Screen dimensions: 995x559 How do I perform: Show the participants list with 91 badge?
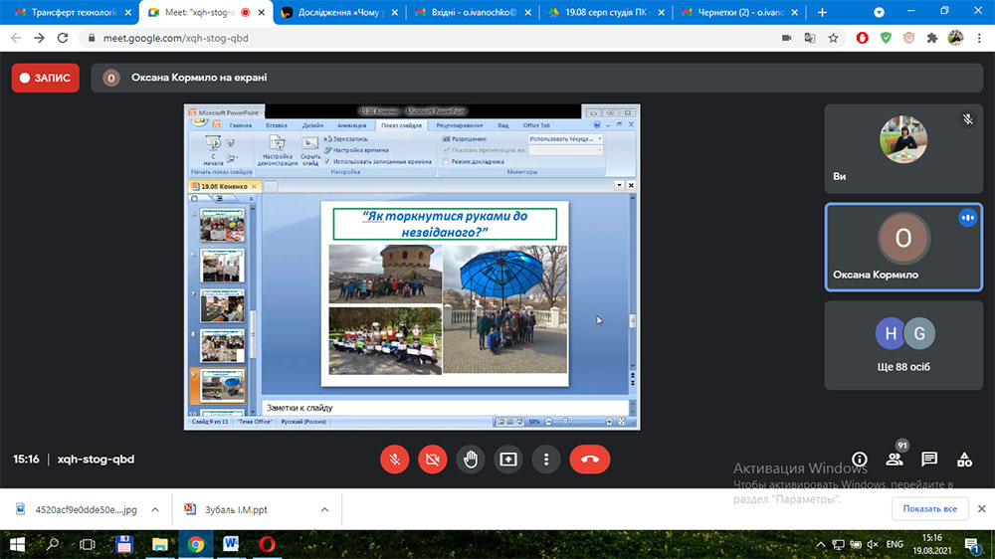pyautogui.click(x=895, y=459)
